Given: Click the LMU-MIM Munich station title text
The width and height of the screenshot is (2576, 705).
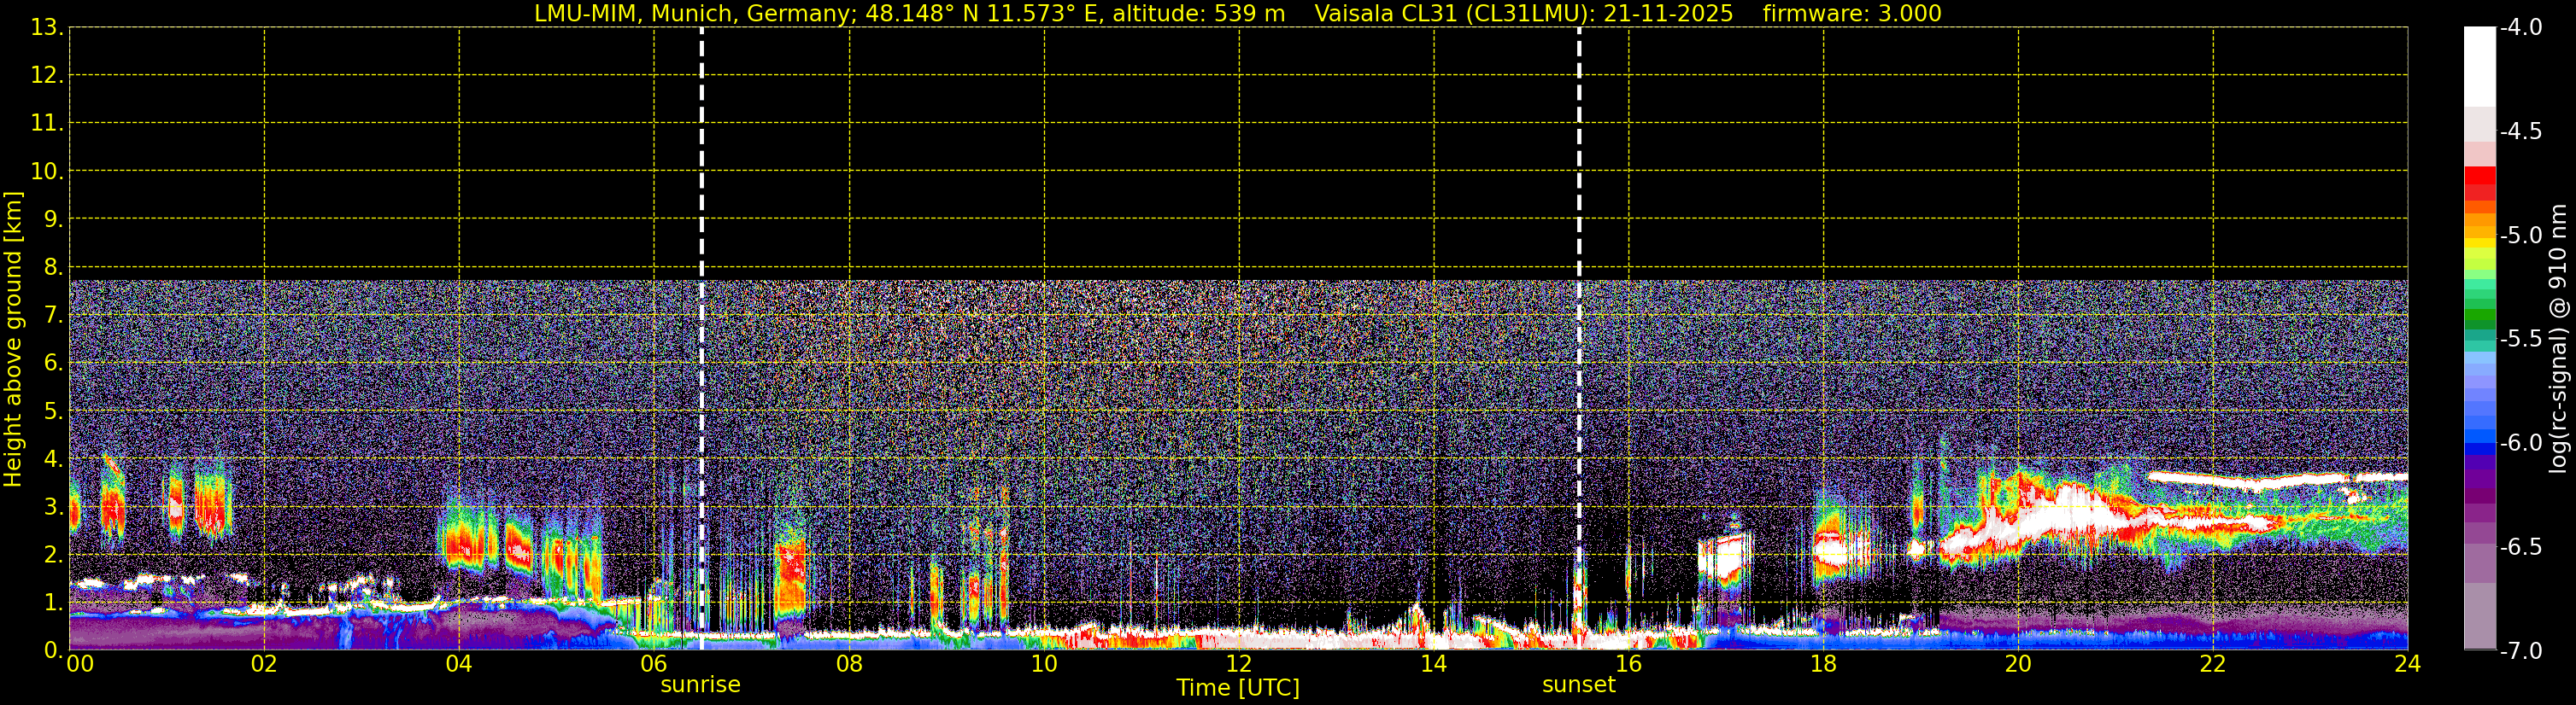Looking at the screenshot, I should 909,13.
